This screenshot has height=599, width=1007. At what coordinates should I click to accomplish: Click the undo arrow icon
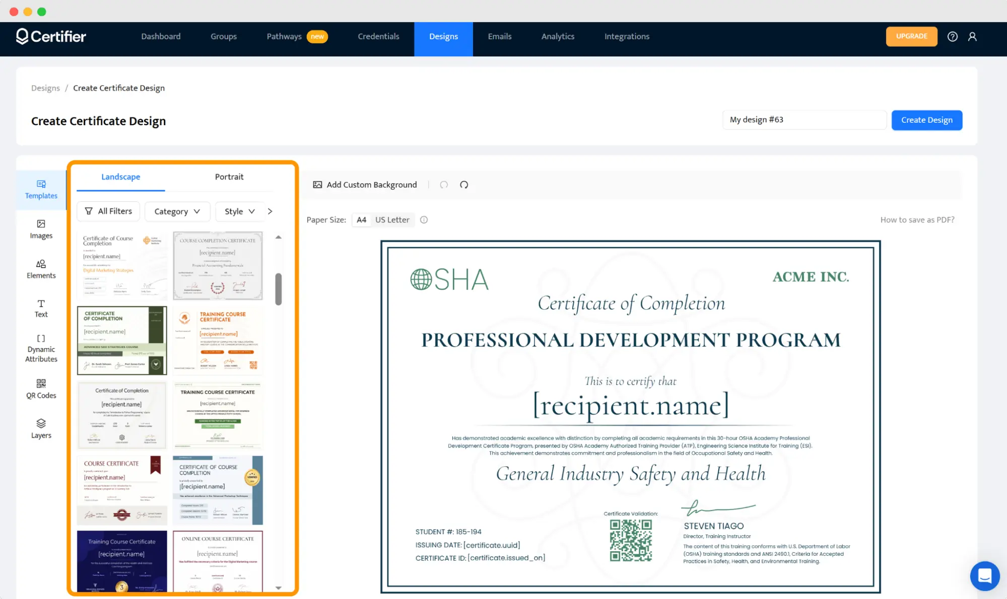(444, 185)
